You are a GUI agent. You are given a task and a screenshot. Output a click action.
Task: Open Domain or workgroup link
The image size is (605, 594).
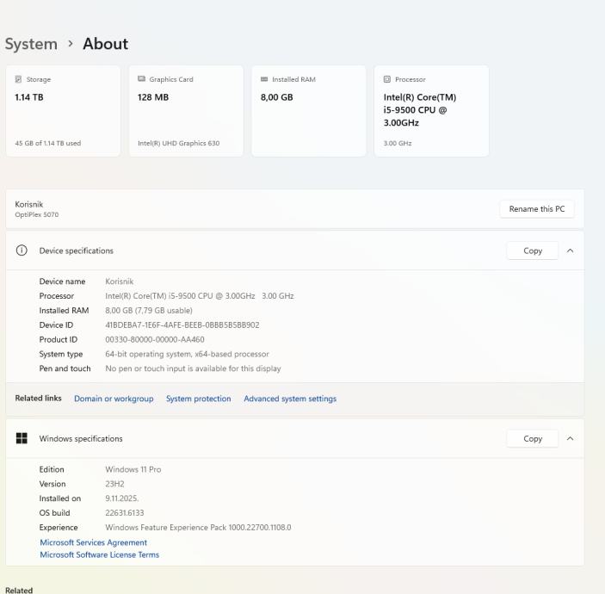coord(114,399)
